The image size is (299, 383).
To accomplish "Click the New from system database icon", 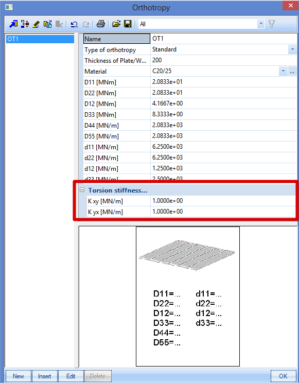I will 13,24.
